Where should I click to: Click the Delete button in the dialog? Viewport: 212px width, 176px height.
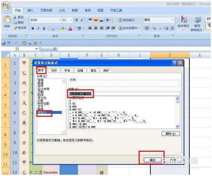171,134
